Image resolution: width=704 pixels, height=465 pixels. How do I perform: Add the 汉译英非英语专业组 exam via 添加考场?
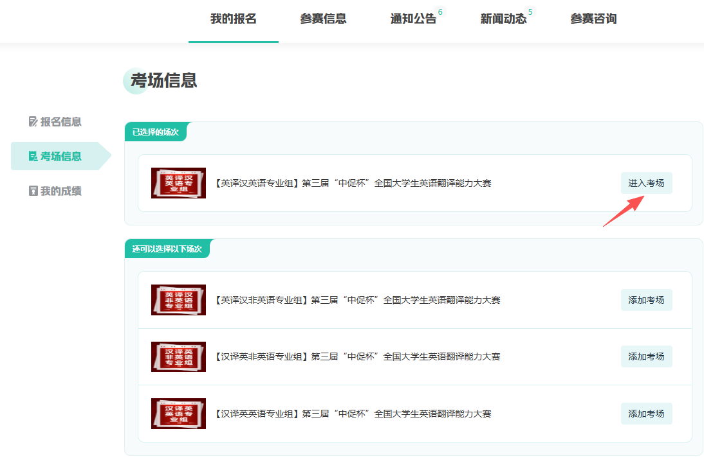click(646, 356)
